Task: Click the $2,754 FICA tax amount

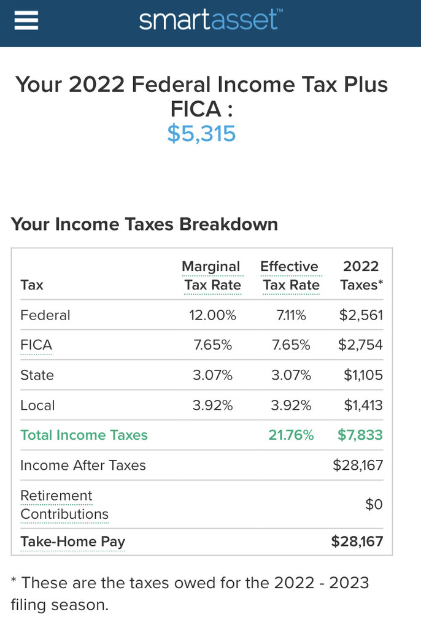Action: [360, 345]
